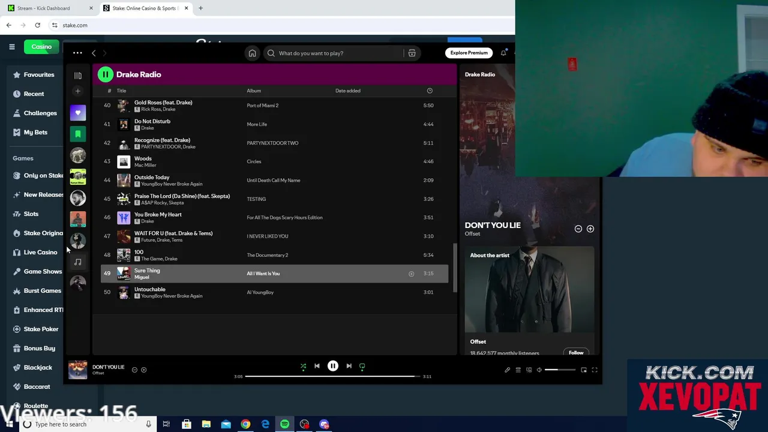Click the plus icon beside the bottom-bar song title
The width and height of the screenshot is (768, 432).
(x=143, y=370)
